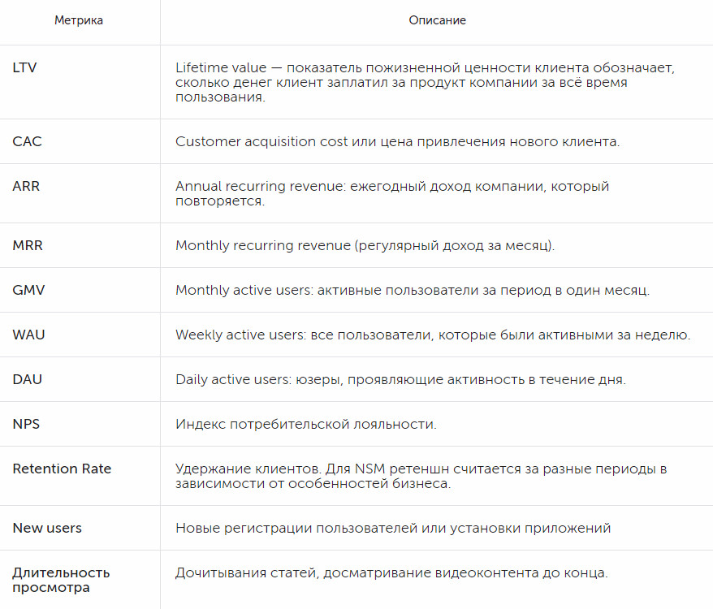Click the WAU metric name

(x=28, y=335)
